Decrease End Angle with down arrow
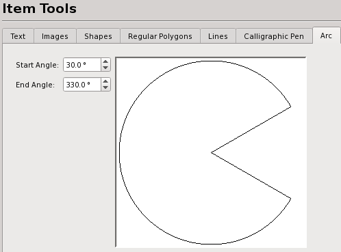 105,87
